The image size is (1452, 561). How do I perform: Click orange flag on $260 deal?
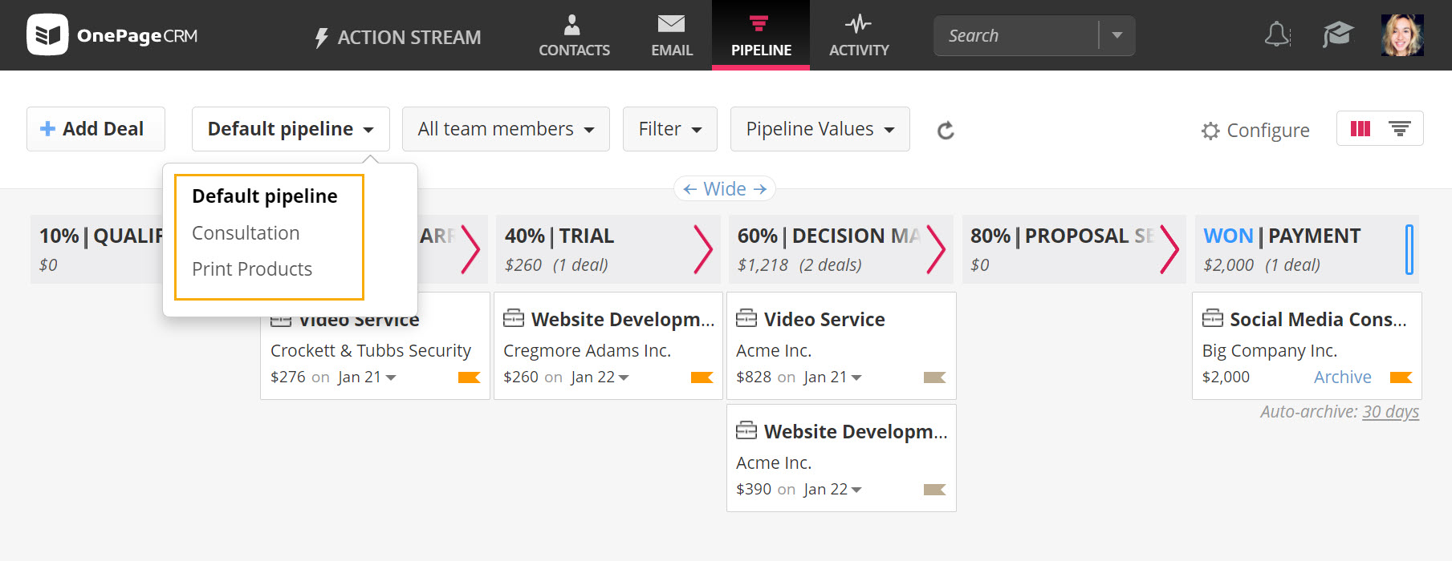702,377
